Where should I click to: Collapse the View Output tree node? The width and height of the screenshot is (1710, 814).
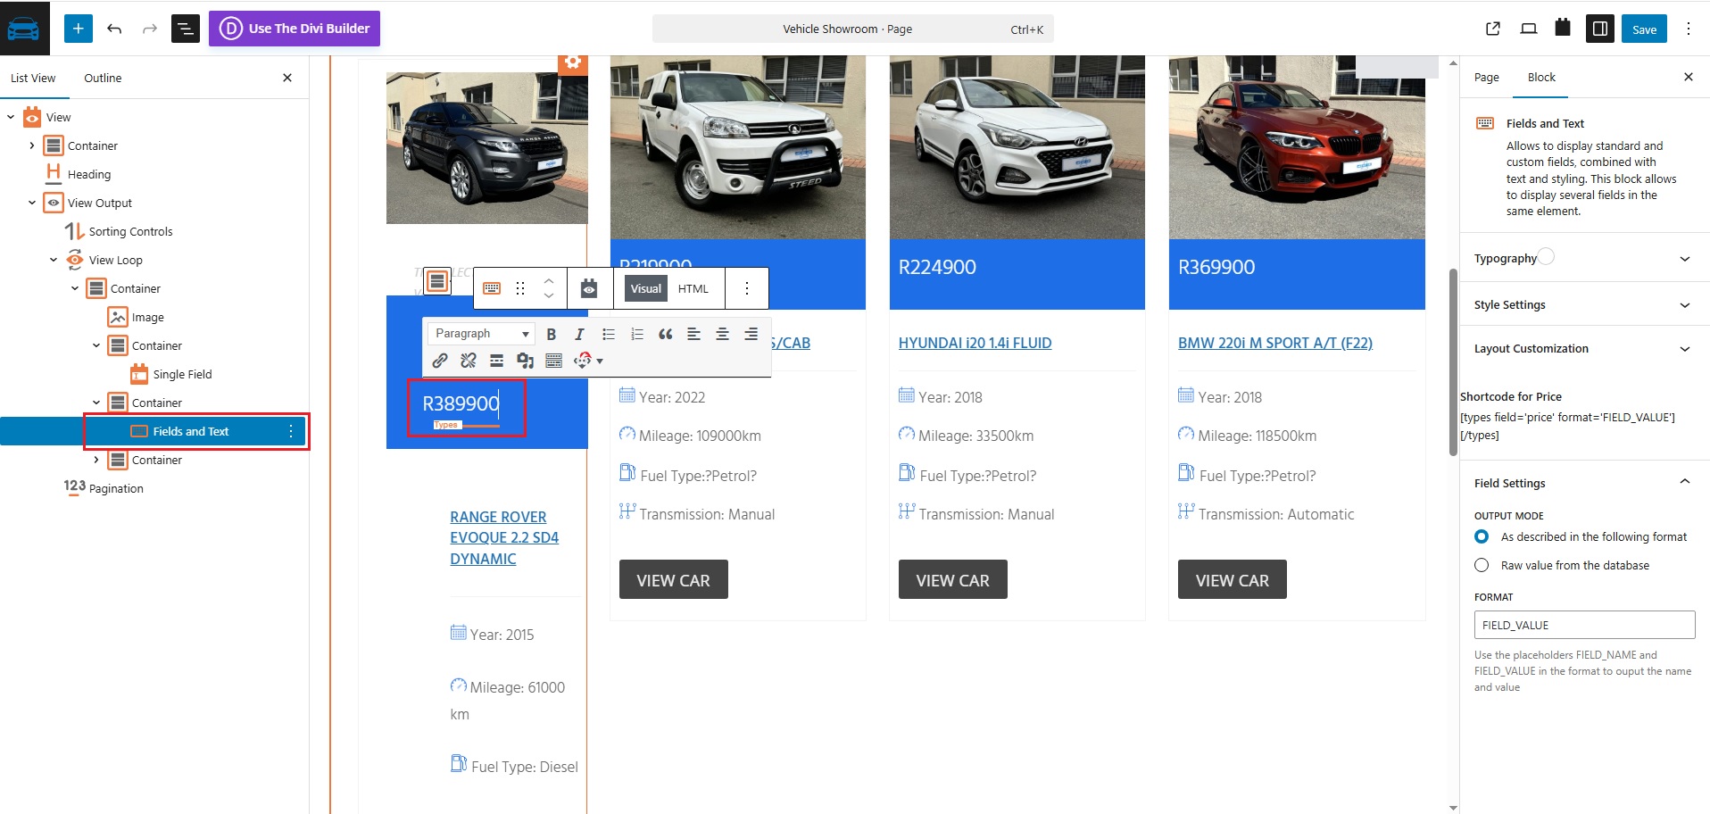point(32,203)
